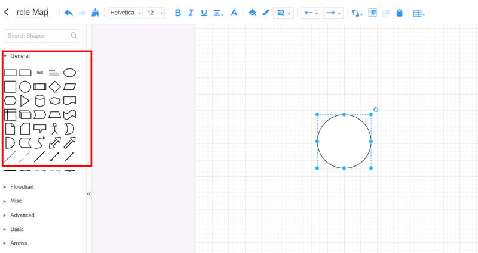Click the rotate handle above the circle
This screenshot has height=253, width=478.
(x=376, y=110)
